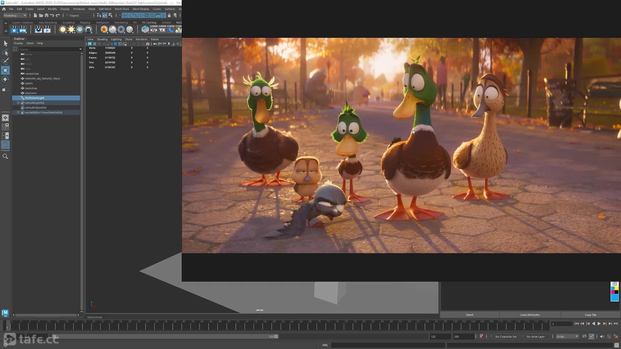The image size is (621, 349).
Task: Open the 24 fps frame rate dropdown
Action: coord(567,336)
